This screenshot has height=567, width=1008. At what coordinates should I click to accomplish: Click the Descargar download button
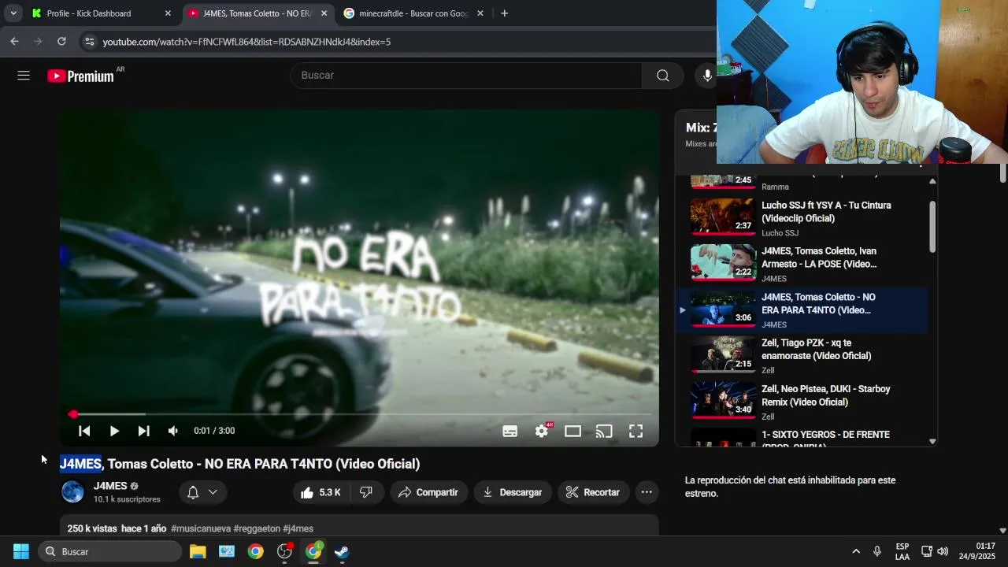pos(513,492)
